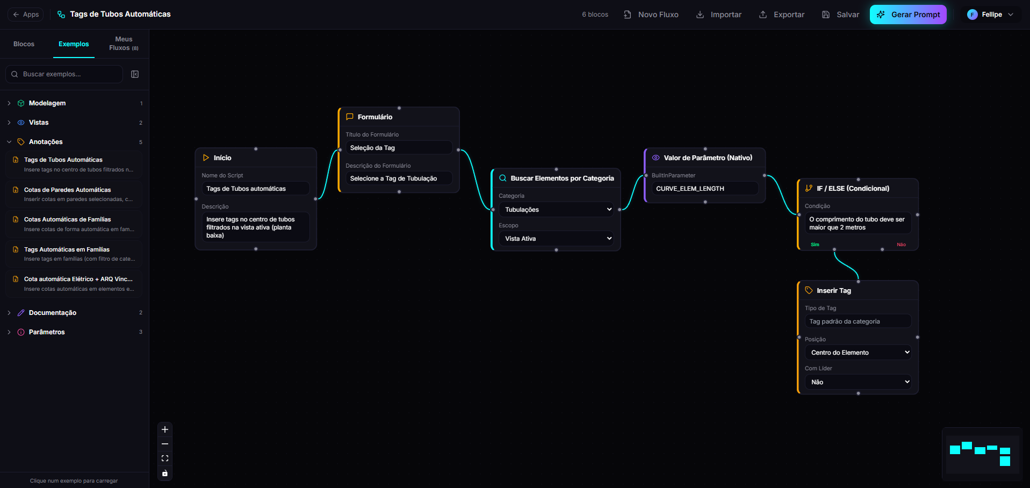1030x488 pixels.
Task: Open the Categoria dropdown showing Tubulações
Action: tap(556, 210)
